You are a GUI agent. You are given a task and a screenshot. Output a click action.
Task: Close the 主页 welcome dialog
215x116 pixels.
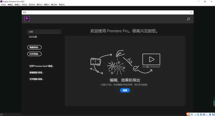[x=191, y=12]
